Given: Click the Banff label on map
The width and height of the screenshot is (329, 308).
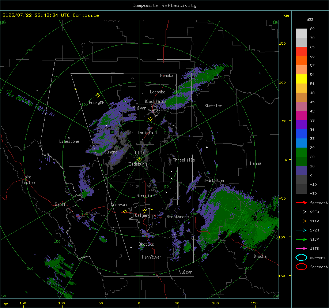Looking at the screenshot, I should tap(60, 204).
